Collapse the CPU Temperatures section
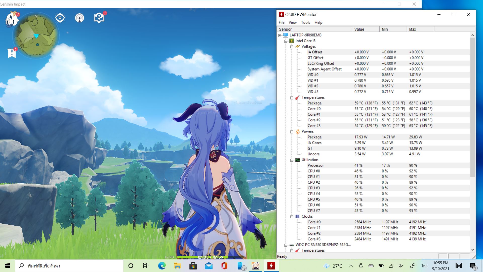The image size is (483, 272). (x=292, y=98)
